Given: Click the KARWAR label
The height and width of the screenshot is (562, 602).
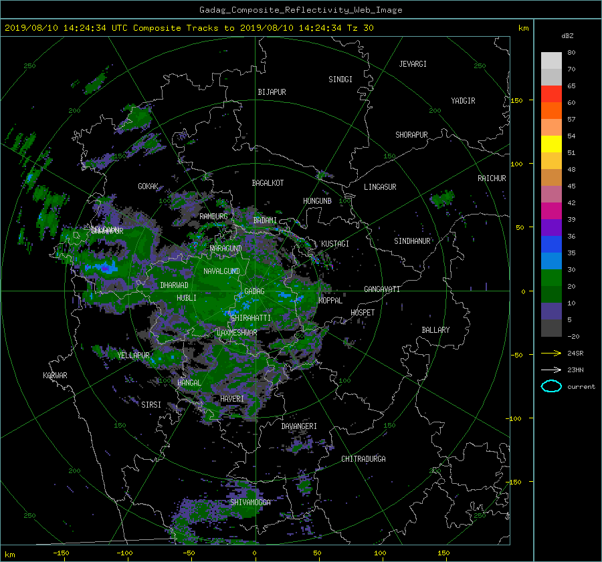Looking at the screenshot, I should point(55,376).
